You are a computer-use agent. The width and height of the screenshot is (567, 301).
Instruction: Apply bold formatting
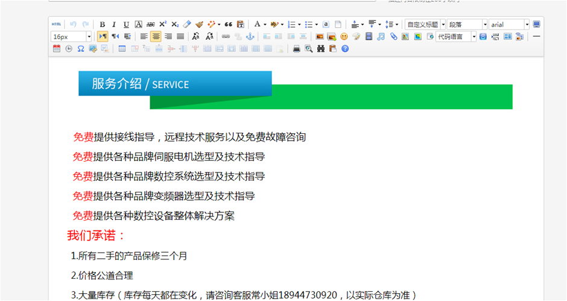102,24
